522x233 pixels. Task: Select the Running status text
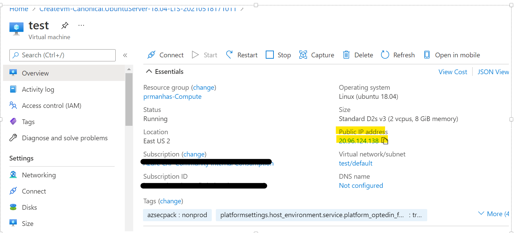155,119
